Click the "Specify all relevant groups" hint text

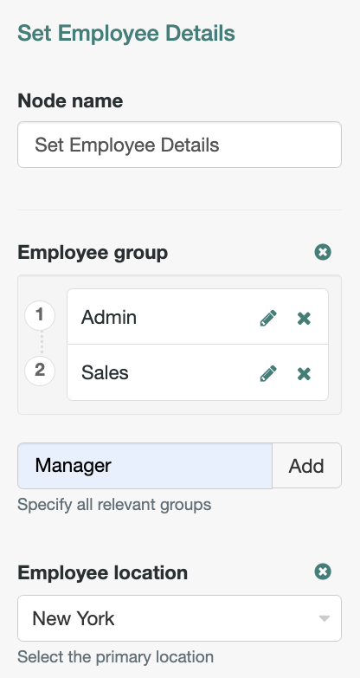[x=114, y=505]
